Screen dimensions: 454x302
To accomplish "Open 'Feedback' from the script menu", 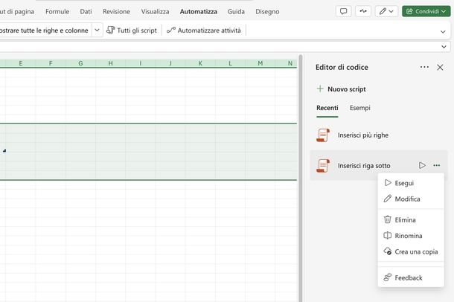I will [x=408, y=277].
